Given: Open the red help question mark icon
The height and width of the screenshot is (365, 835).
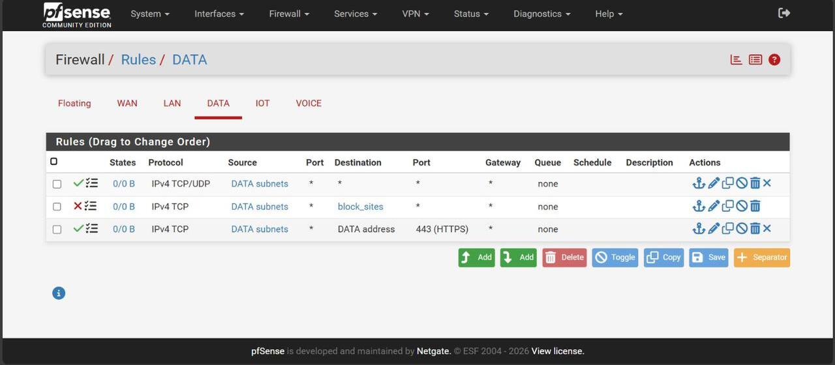Looking at the screenshot, I should [x=774, y=60].
